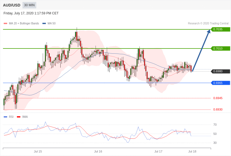The height and width of the screenshot is (156, 231).
Task: Click the red 0.6945 support label
Action: tap(218, 98)
